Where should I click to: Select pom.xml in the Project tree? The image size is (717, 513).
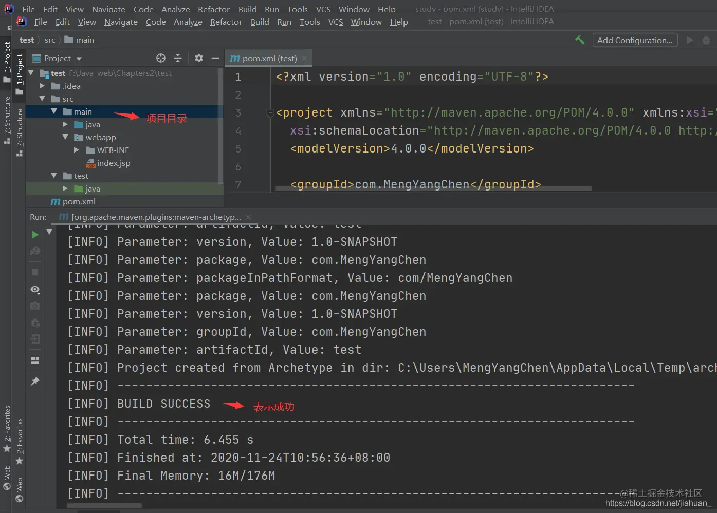(x=79, y=201)
